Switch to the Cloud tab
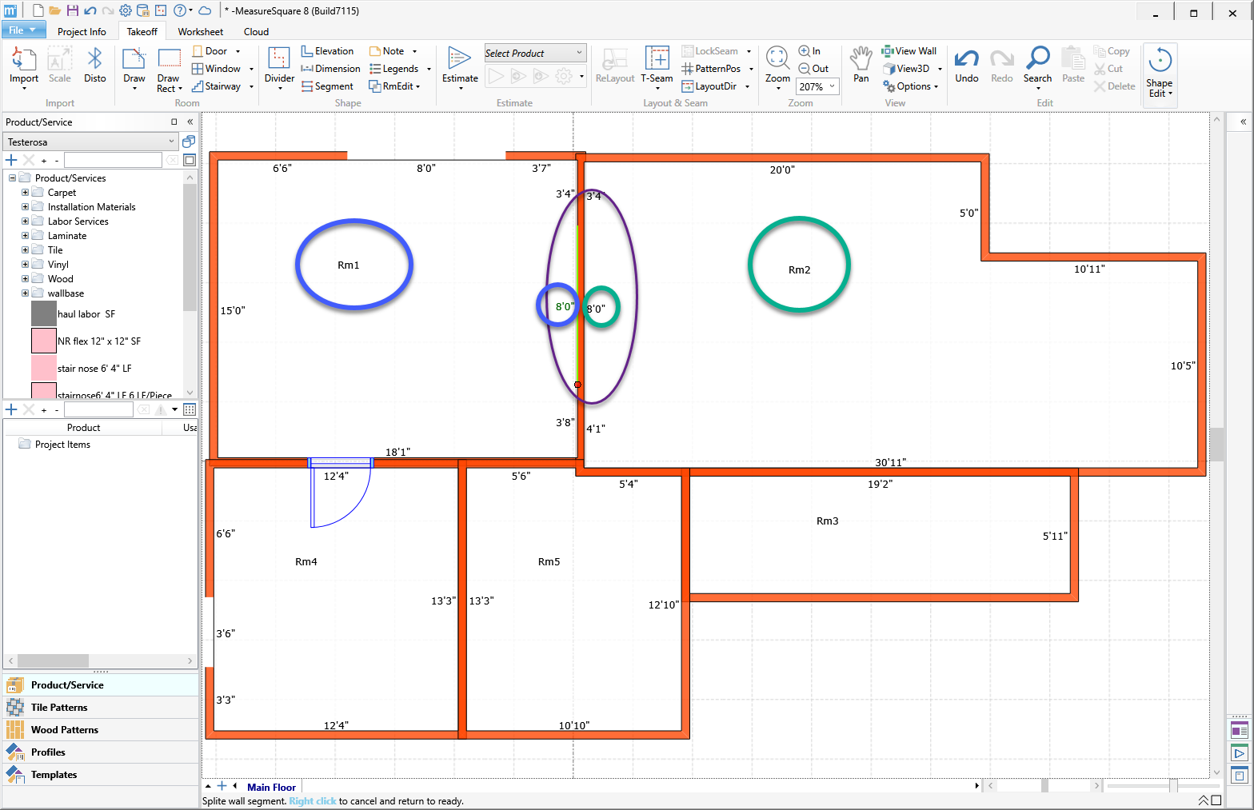Viewport: 1254px width, 810px height. pos(256,32)
